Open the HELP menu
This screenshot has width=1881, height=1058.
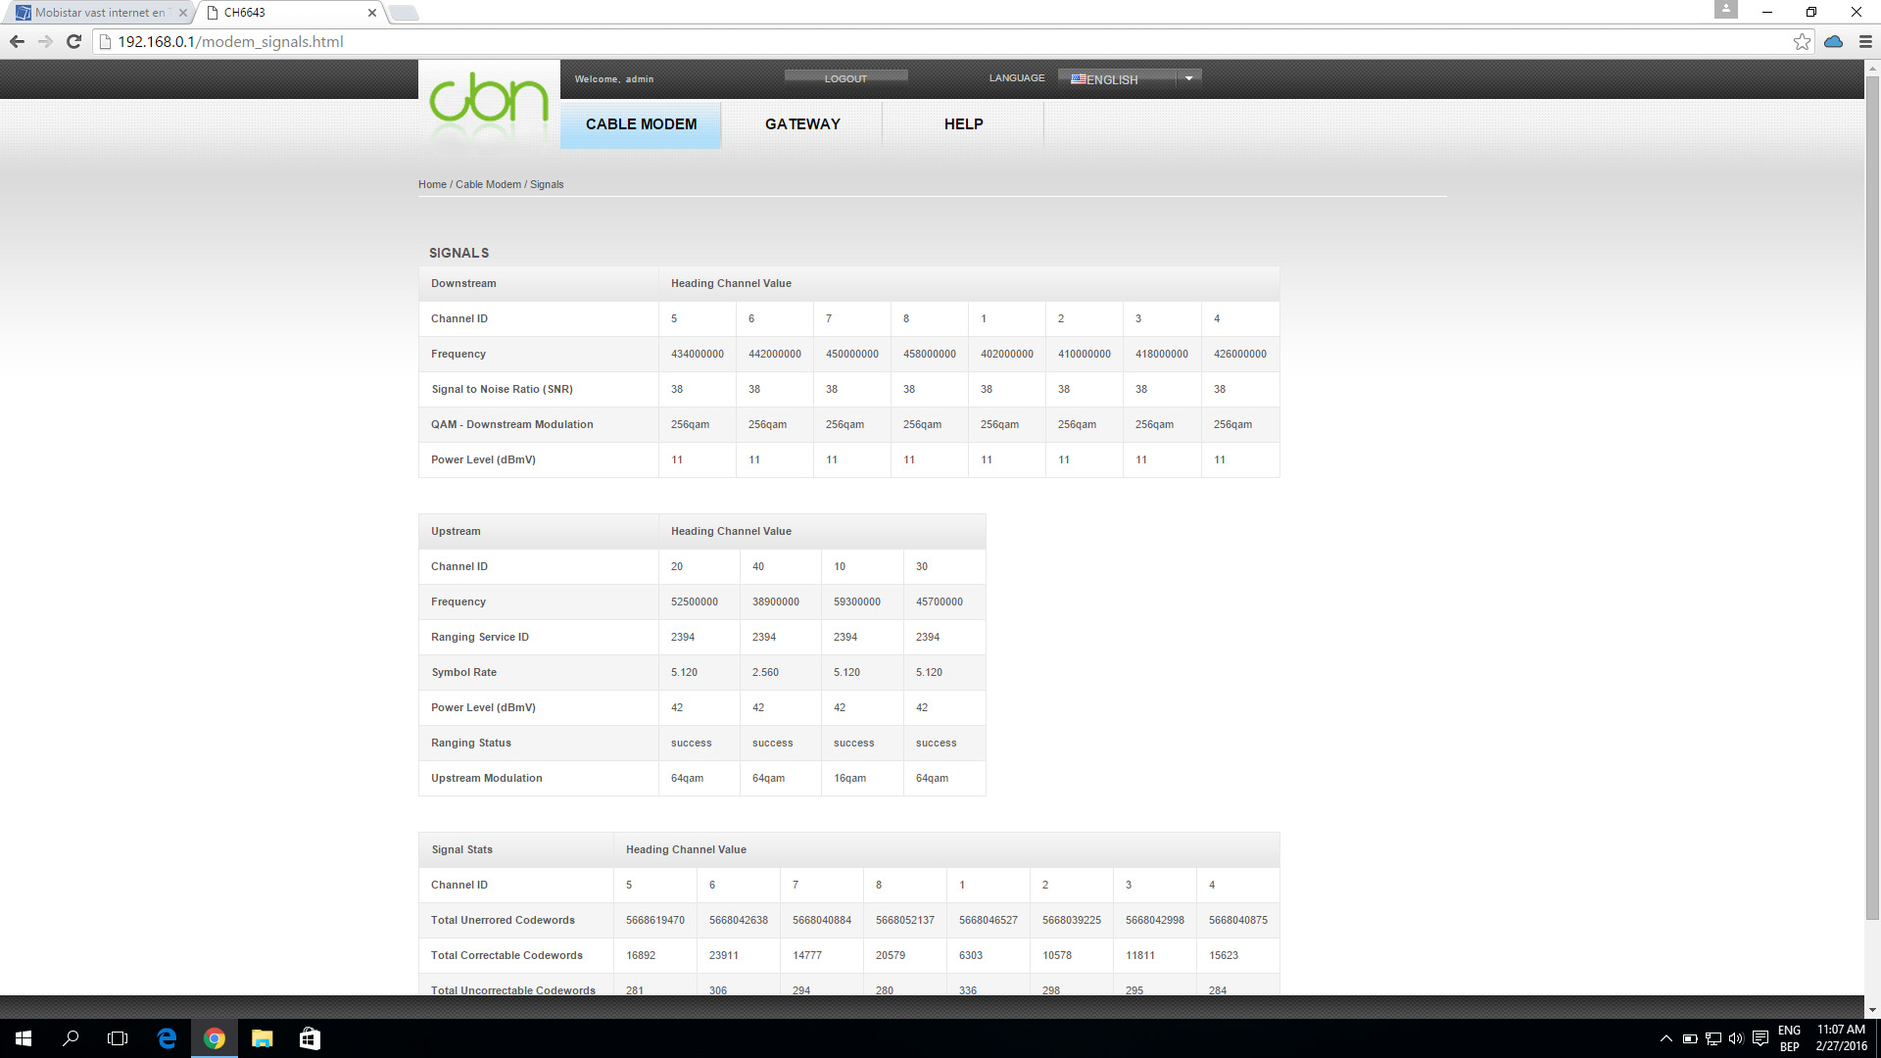tap(963, 124)
